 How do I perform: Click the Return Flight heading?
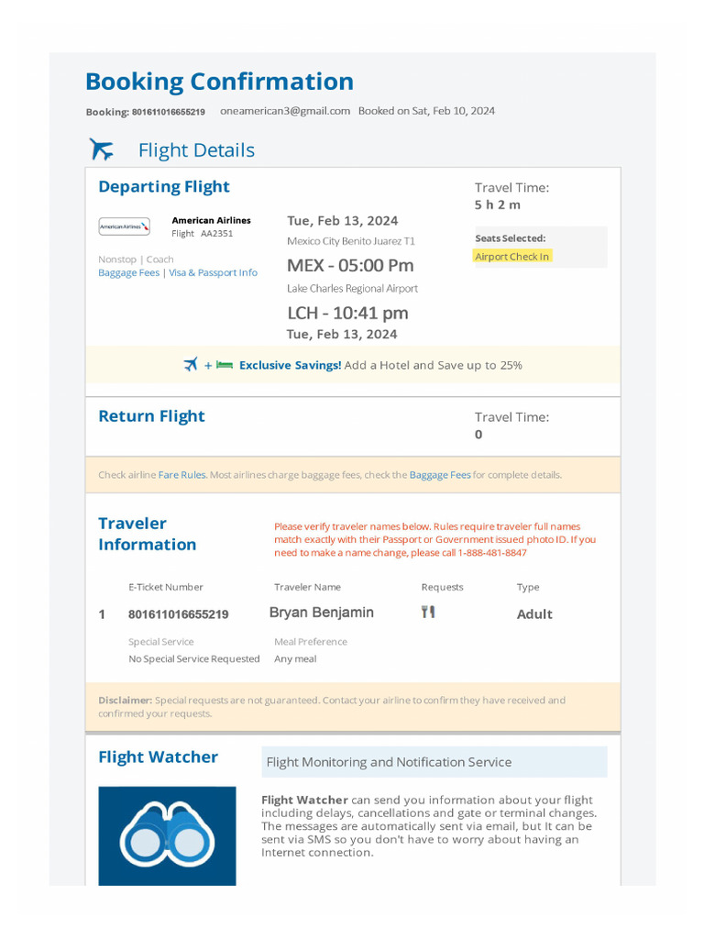click(x=151, y=416)
